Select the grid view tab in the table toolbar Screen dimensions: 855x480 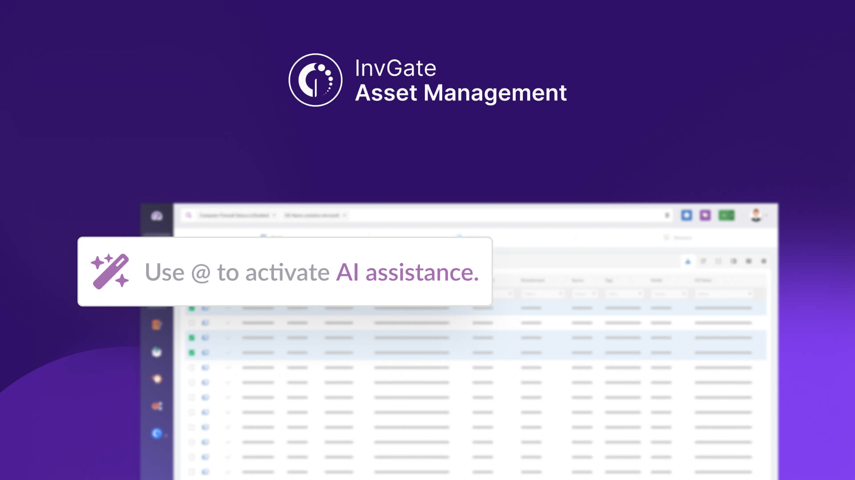pyautogui.click(x=719, y=261)
